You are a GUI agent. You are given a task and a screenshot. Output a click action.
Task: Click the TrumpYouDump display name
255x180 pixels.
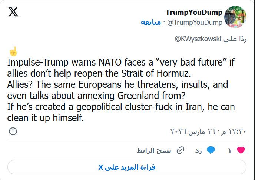[194, 12]
